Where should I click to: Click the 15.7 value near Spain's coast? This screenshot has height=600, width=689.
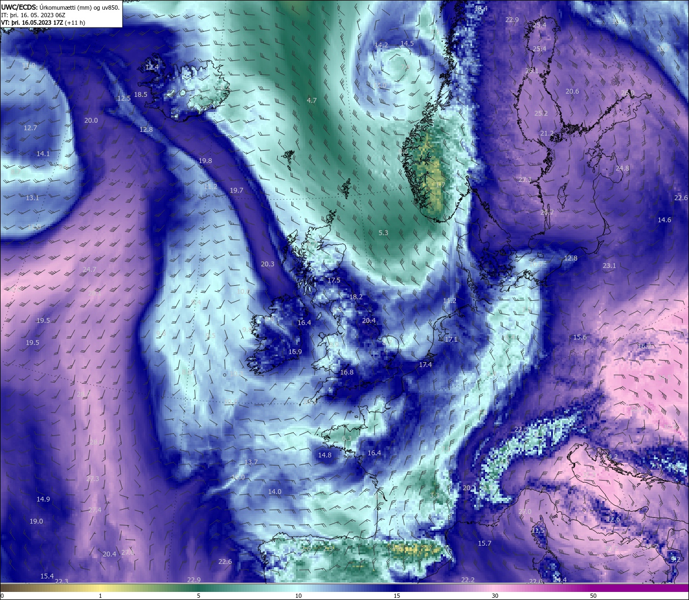tap(484, 543)
